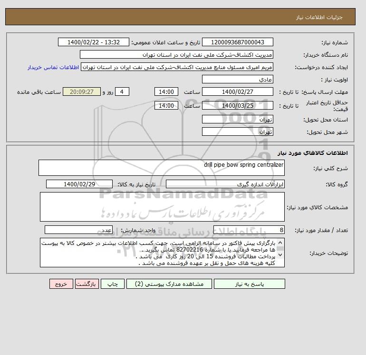This screenshot has height=355, width=366.
Task: Click the quantity field showing 8
Action: [x=249, y=230]
